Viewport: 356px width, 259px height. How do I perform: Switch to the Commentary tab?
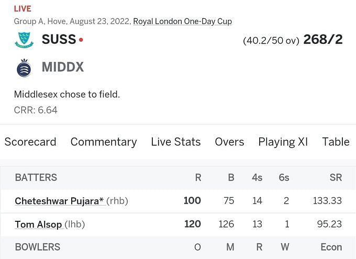(x=104, y=142)
